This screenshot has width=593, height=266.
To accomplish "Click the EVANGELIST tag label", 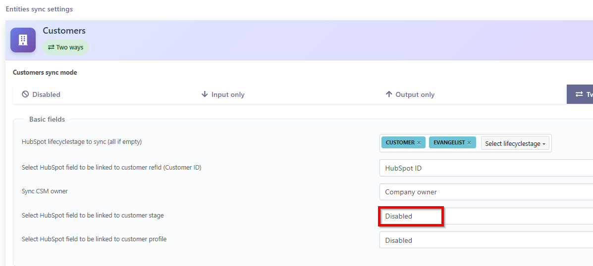I will tap(449, 143).
